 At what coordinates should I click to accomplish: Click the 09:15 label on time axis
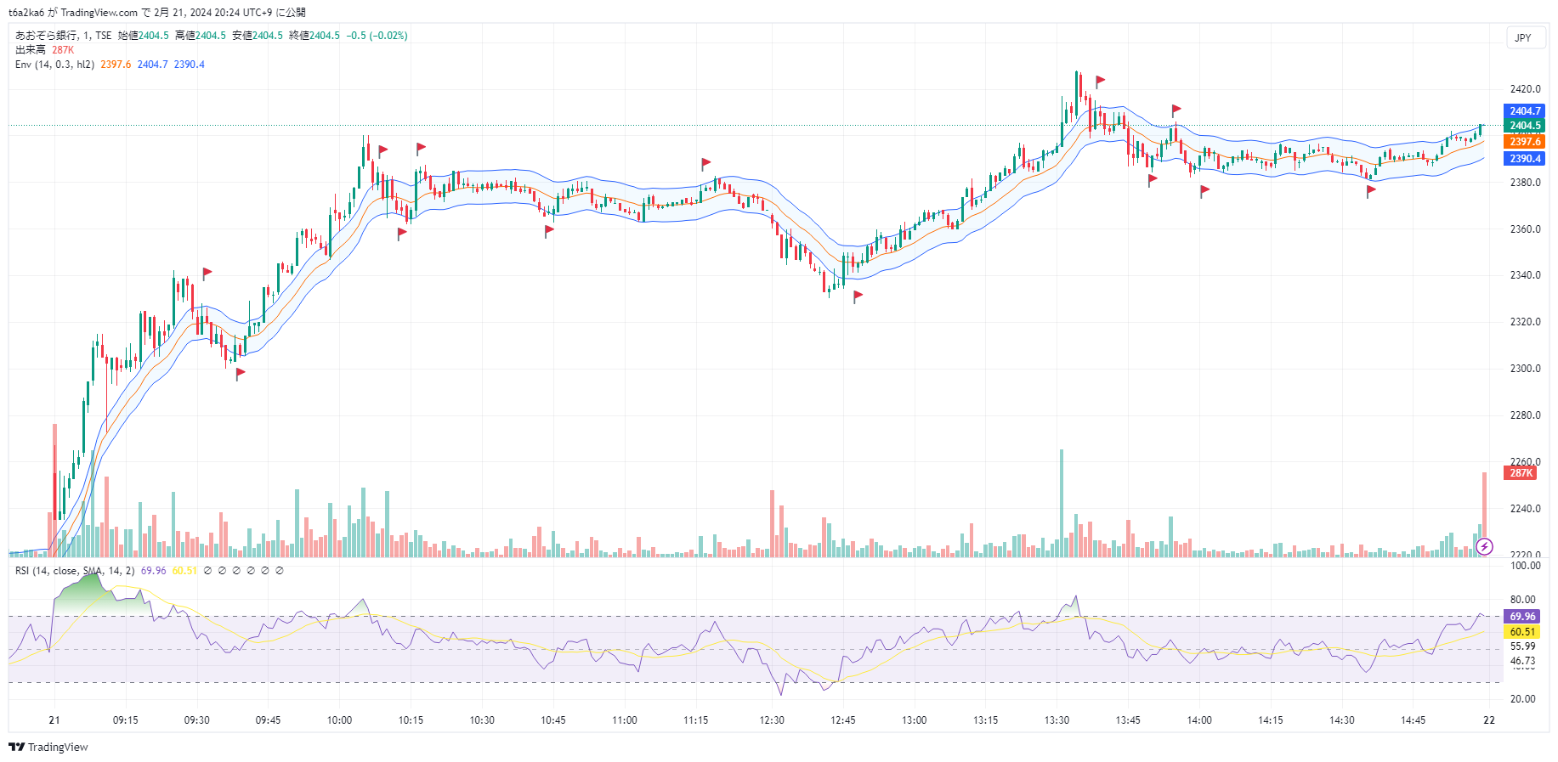pos(125,720)
